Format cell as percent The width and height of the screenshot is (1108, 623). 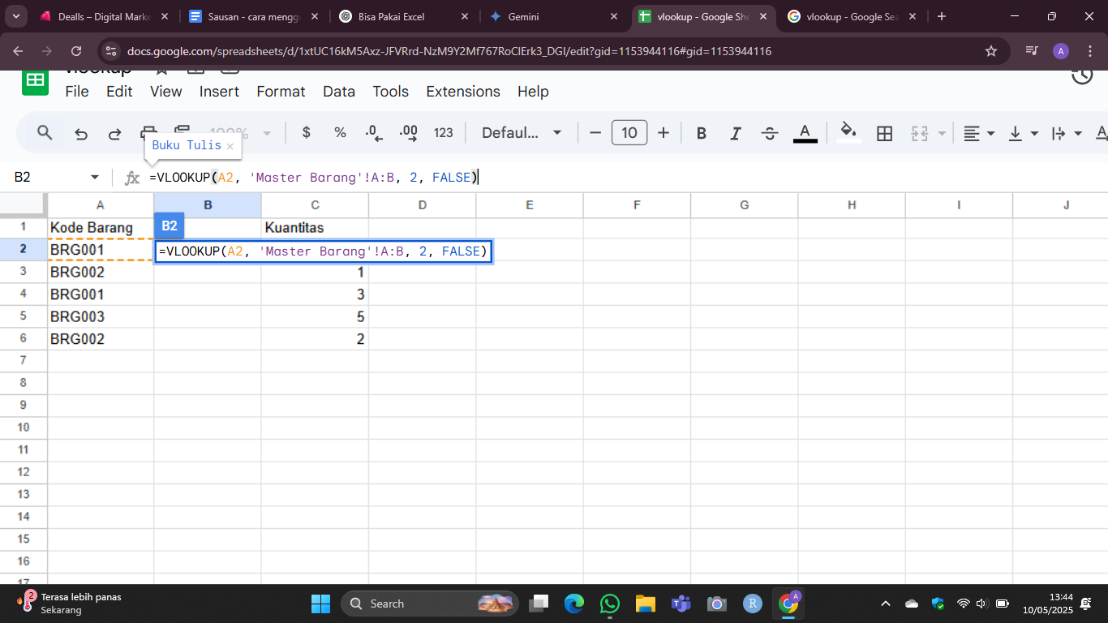(340, 133)
